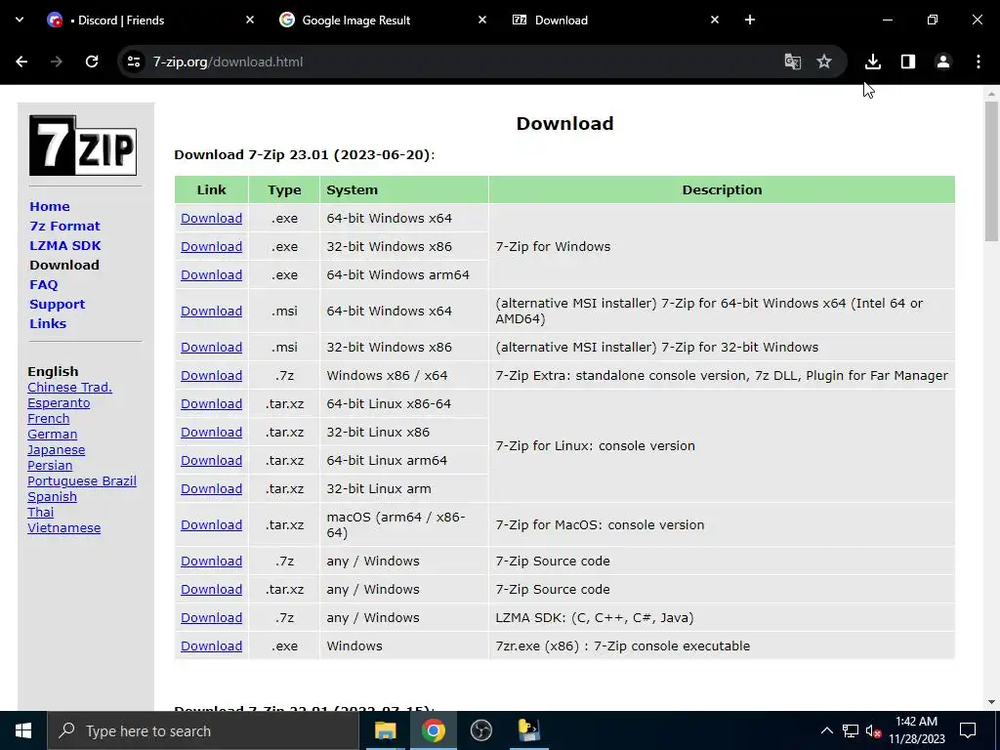Viewport: 1000px width, 750px height.
Task: Go to Home in sidebar
Action: click(x=50, y=207)
